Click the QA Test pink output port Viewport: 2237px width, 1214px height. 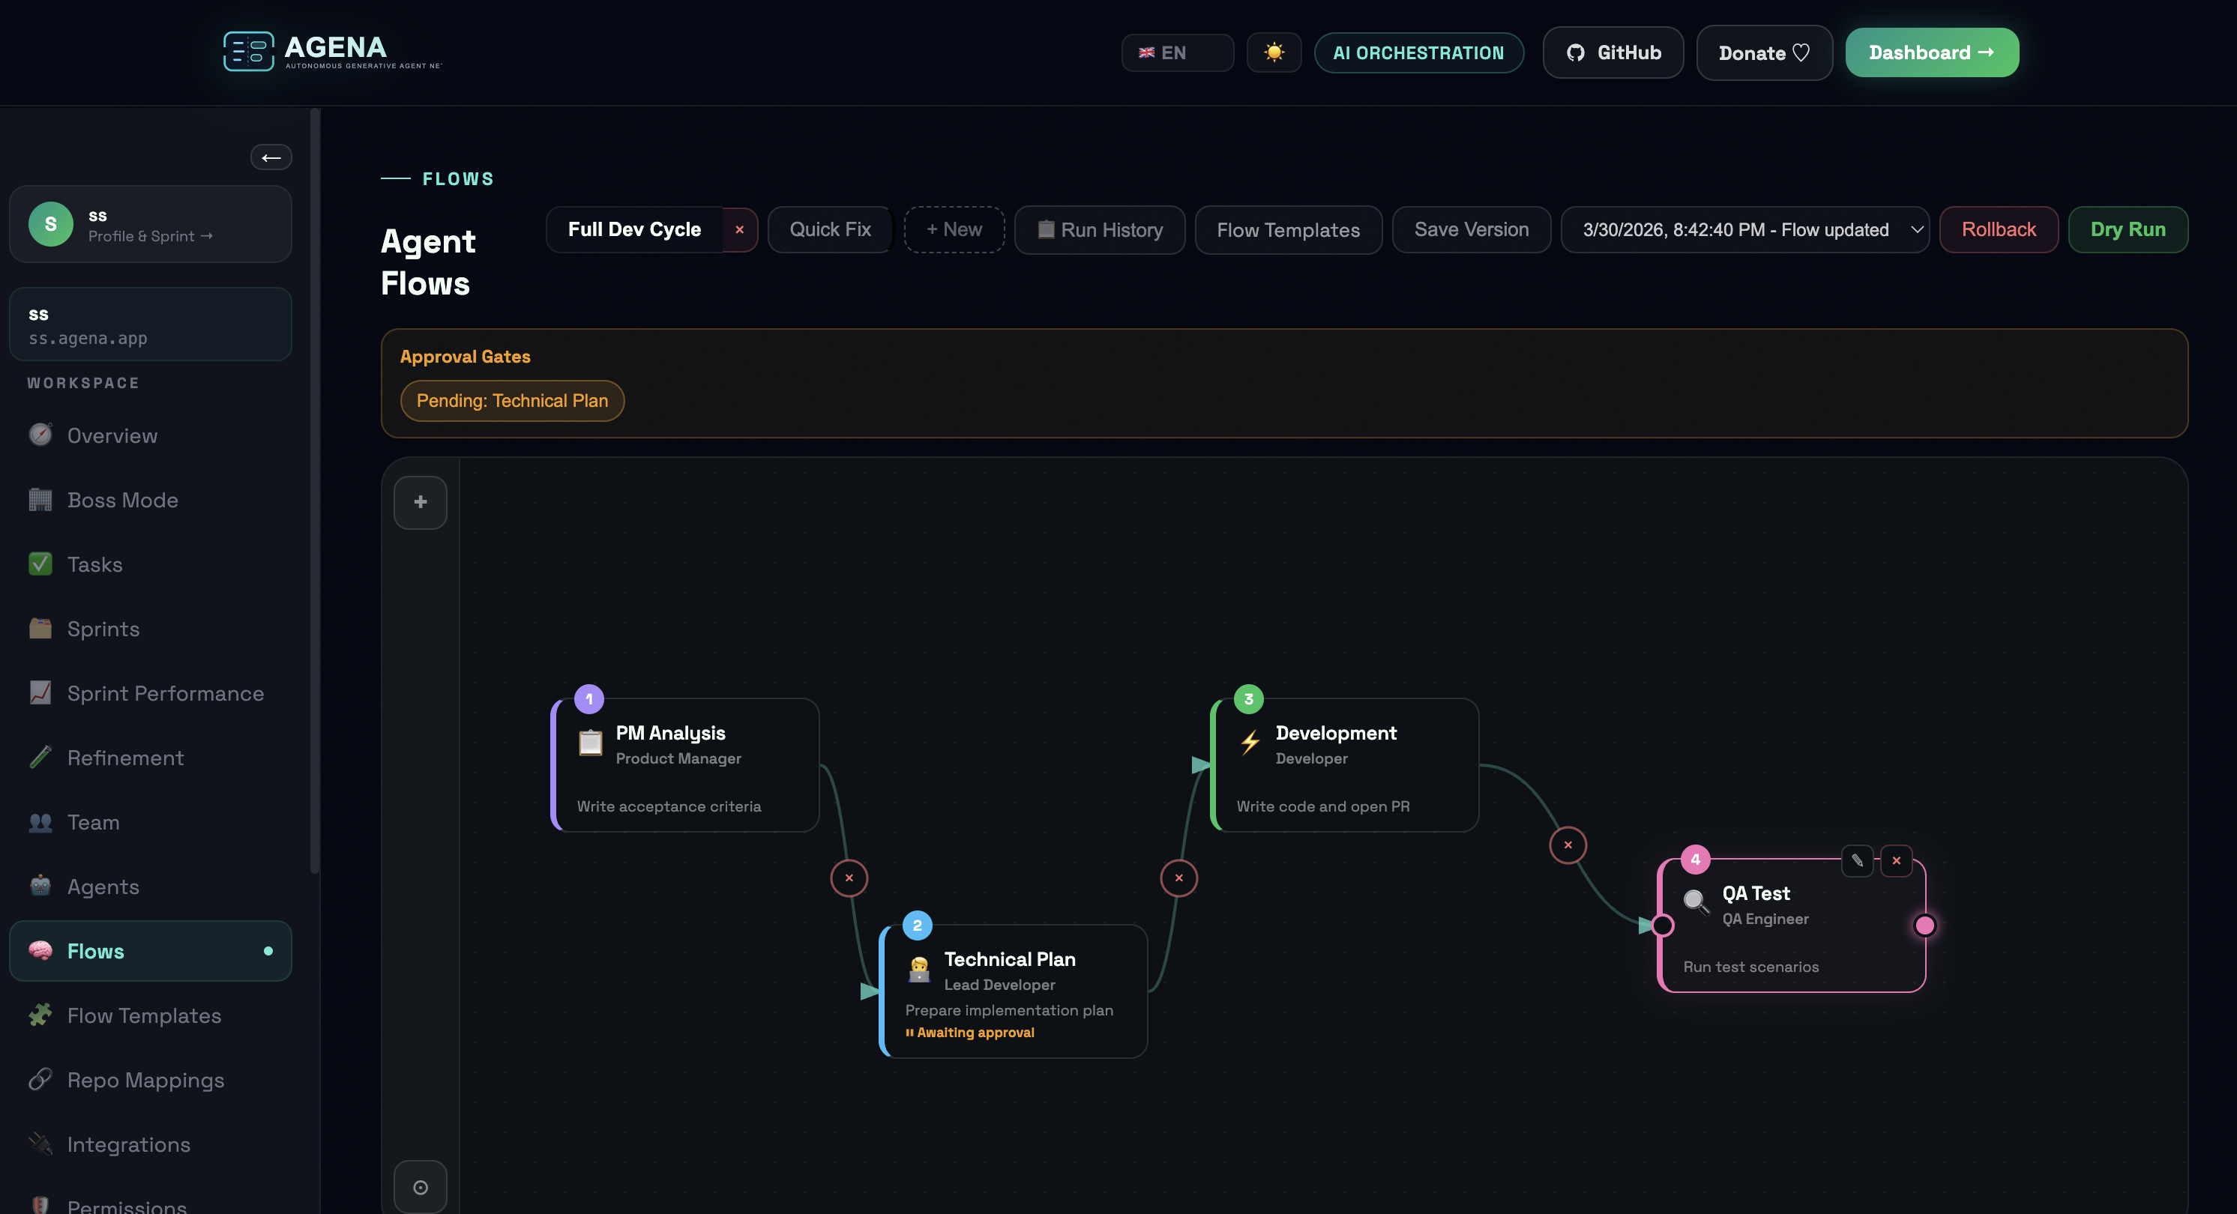tap(1924, 925)
